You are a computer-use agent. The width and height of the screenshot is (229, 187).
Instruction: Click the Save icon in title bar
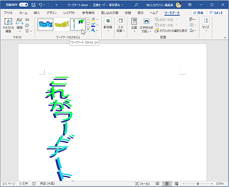[x=34, y=5]
